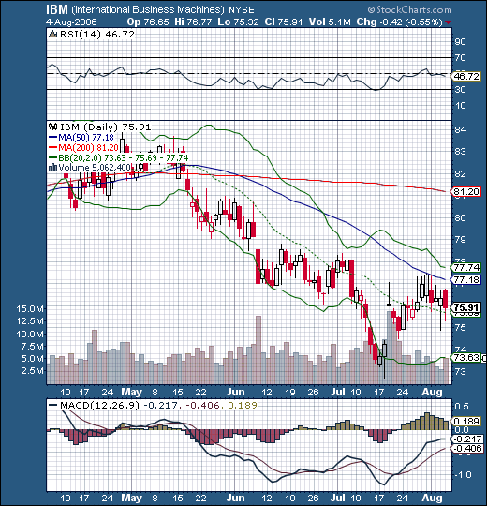Click the -0.406 tag on the MACD axis

[x=467, y=448]
